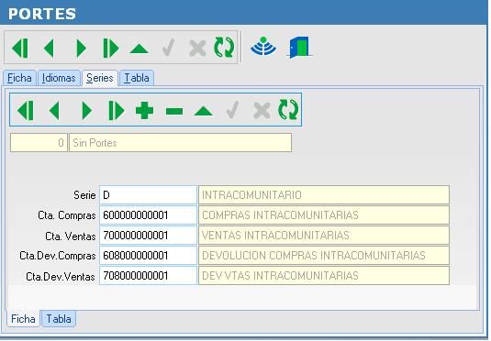Go to next record in main toolbar

pyautogui.click(x=81, y=48)
